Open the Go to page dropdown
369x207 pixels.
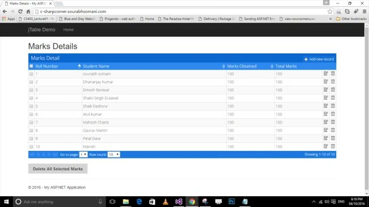(x=83, y=154)
